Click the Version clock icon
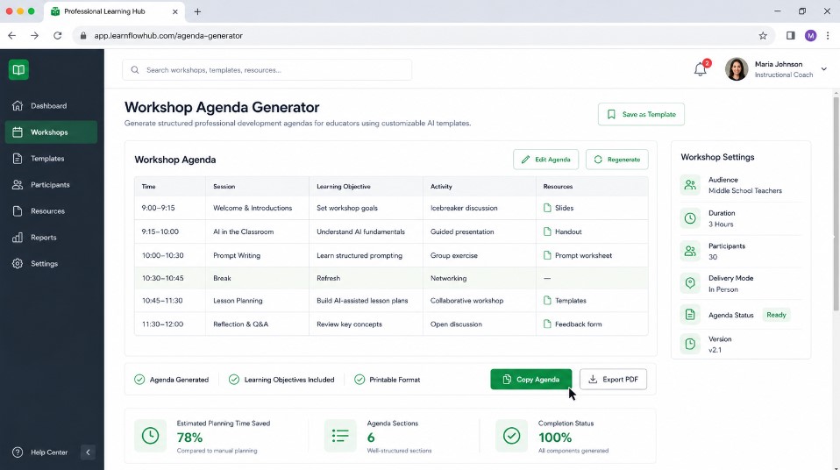Viewport: 840px width, 470px height. click(690, 344)
